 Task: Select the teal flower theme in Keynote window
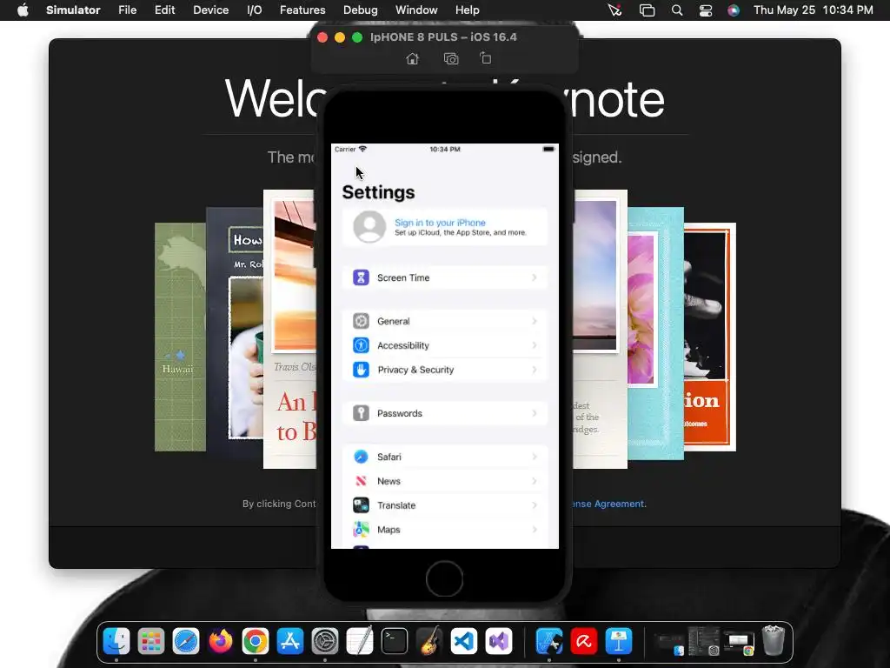click(655, 334)
